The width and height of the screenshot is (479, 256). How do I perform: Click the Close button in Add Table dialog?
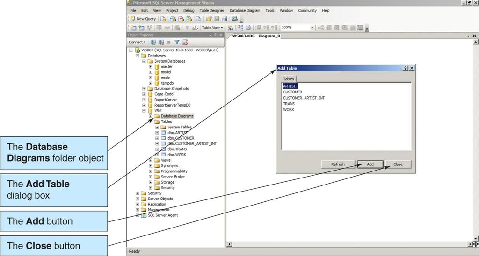(x=398, y=164)
